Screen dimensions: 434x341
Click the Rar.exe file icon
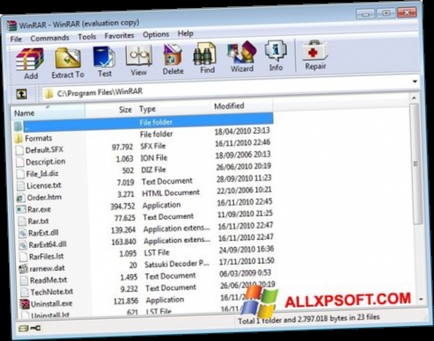pos(21,209)
